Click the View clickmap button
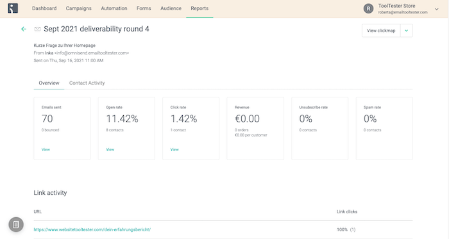The width and height of the screenshot is (449, 239). click(x=381, y=31)
